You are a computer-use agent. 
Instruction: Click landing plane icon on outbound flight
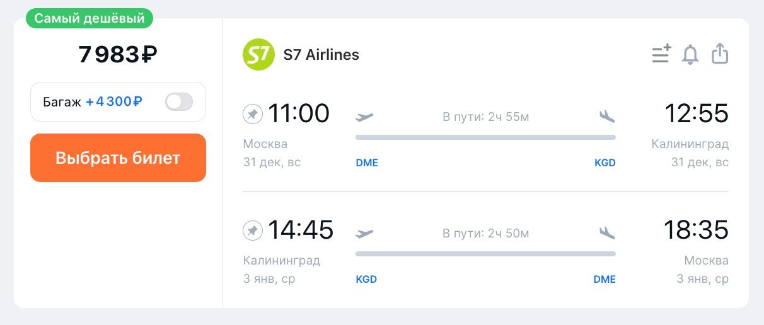[x=607, y=117]
